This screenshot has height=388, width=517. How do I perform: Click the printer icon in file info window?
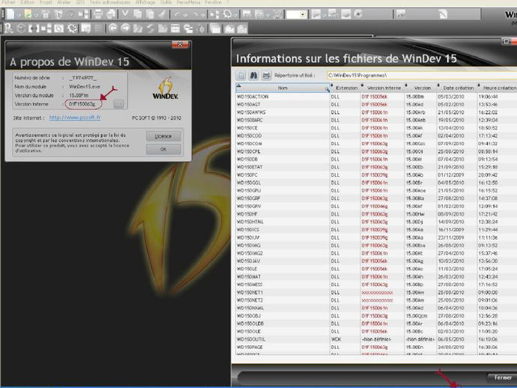click(x=266, y=76)
